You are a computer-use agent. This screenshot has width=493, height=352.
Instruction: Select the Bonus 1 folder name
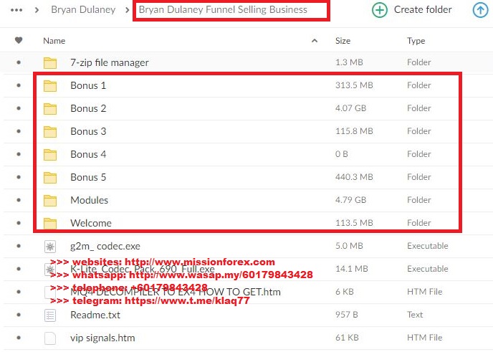(x=88, y=85)
